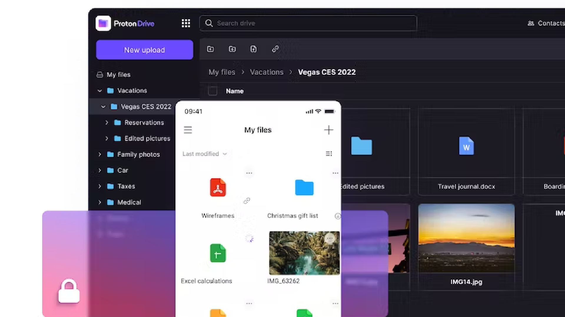The height and width of the screenshot is (317, 565).
Task: Click the new folder toolbar icon
Action: [x=210, y=49]
